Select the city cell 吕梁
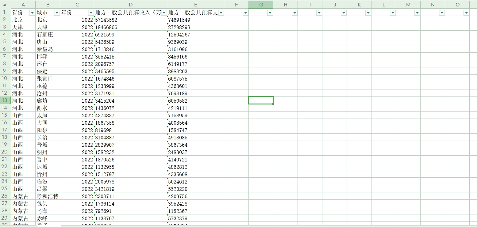Viewport: 477px width, 227px height. pyautogui.click(x=48, y=189)
